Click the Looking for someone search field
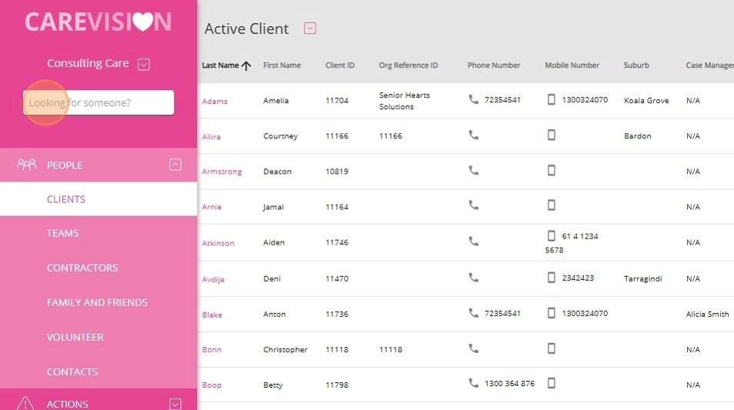This screenshot has height=410, width=734. (98, 102)
